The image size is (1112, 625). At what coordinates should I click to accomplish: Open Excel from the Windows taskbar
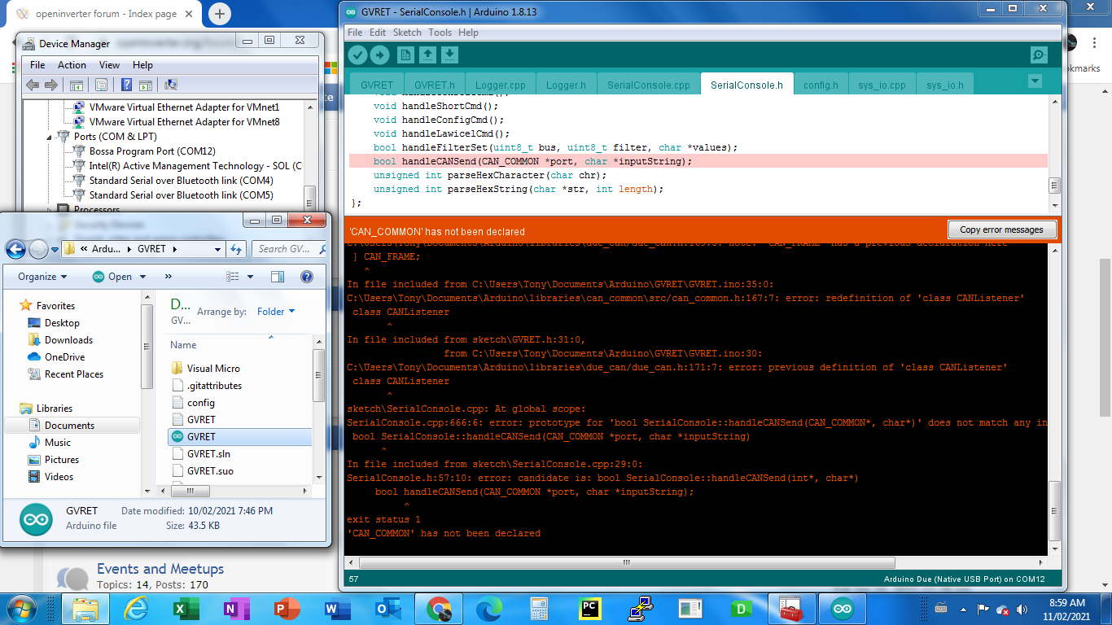[186, 609]
